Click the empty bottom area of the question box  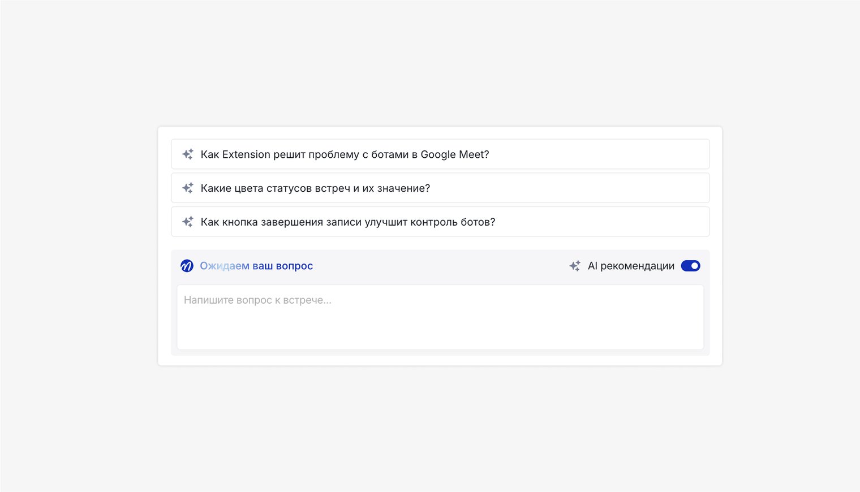point(440,336)
